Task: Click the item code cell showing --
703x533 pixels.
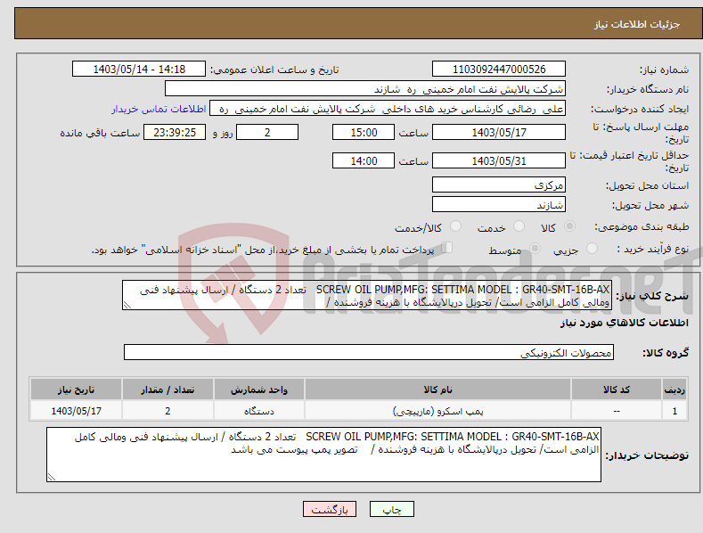Action: [617, 411]
